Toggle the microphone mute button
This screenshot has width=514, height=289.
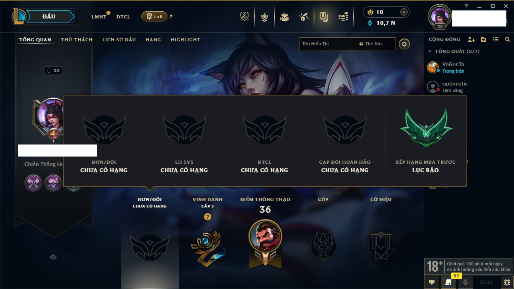click(465, 282)
